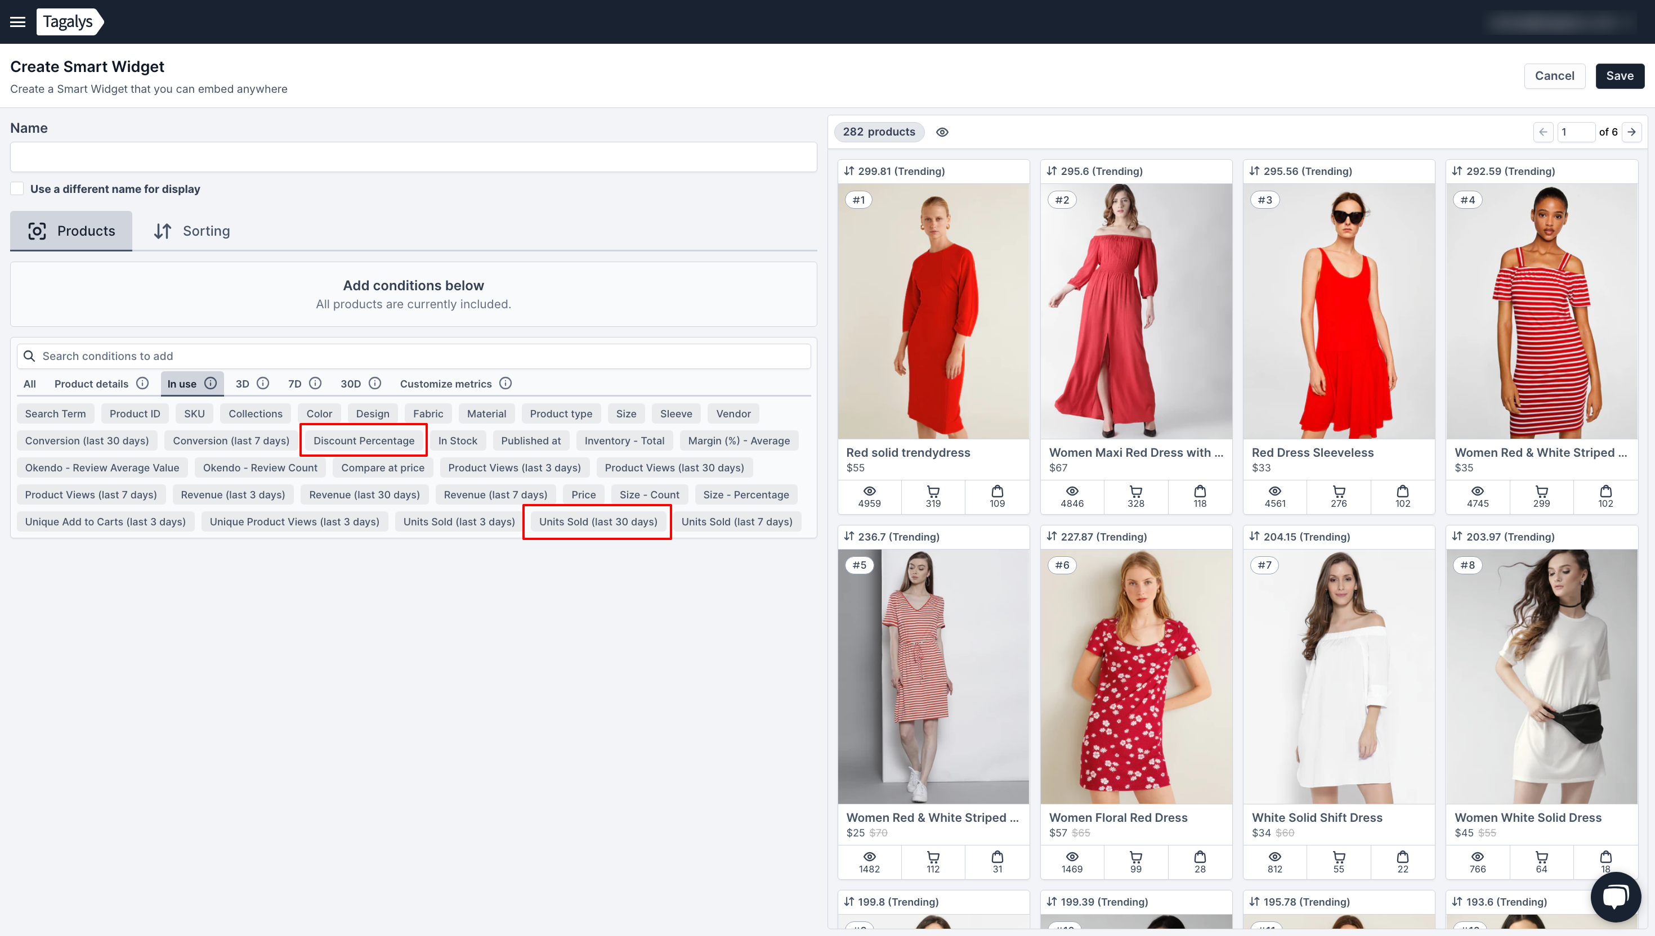The image size is (1655, 936).
Task: Click the 282 products count badge
Action: point(879,132)
